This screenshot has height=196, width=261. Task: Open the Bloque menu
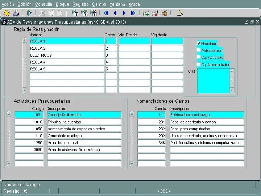[x=62, y=4]
